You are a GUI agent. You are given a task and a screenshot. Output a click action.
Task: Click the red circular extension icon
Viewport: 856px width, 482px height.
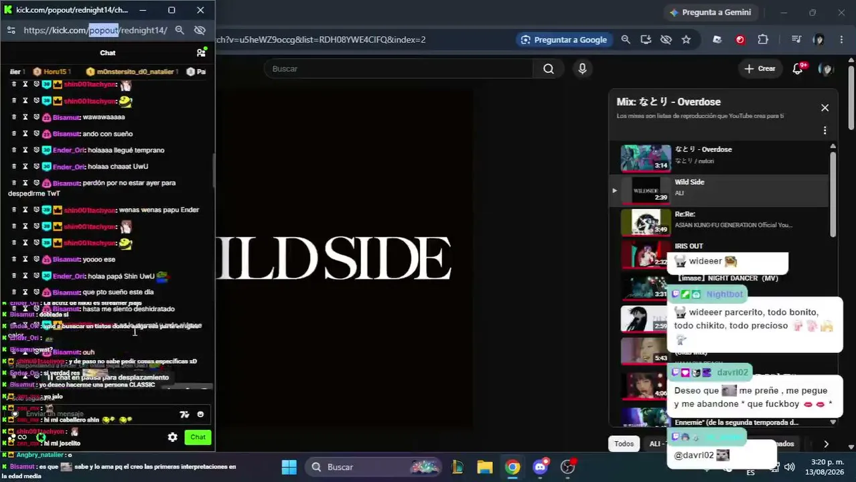[x=740, y=39]
